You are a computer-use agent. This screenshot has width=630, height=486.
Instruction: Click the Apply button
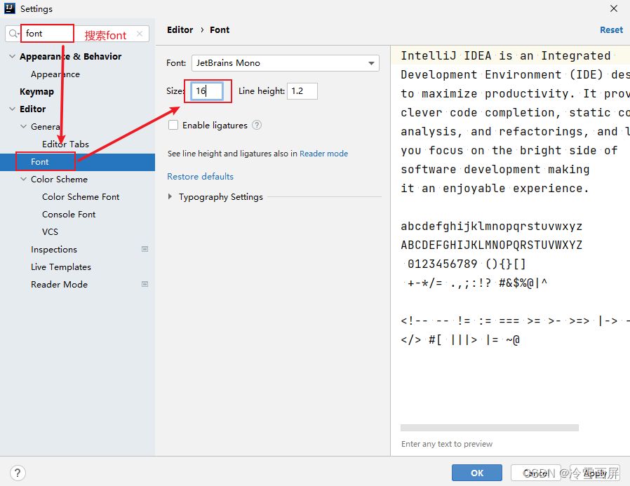[595, 473]
